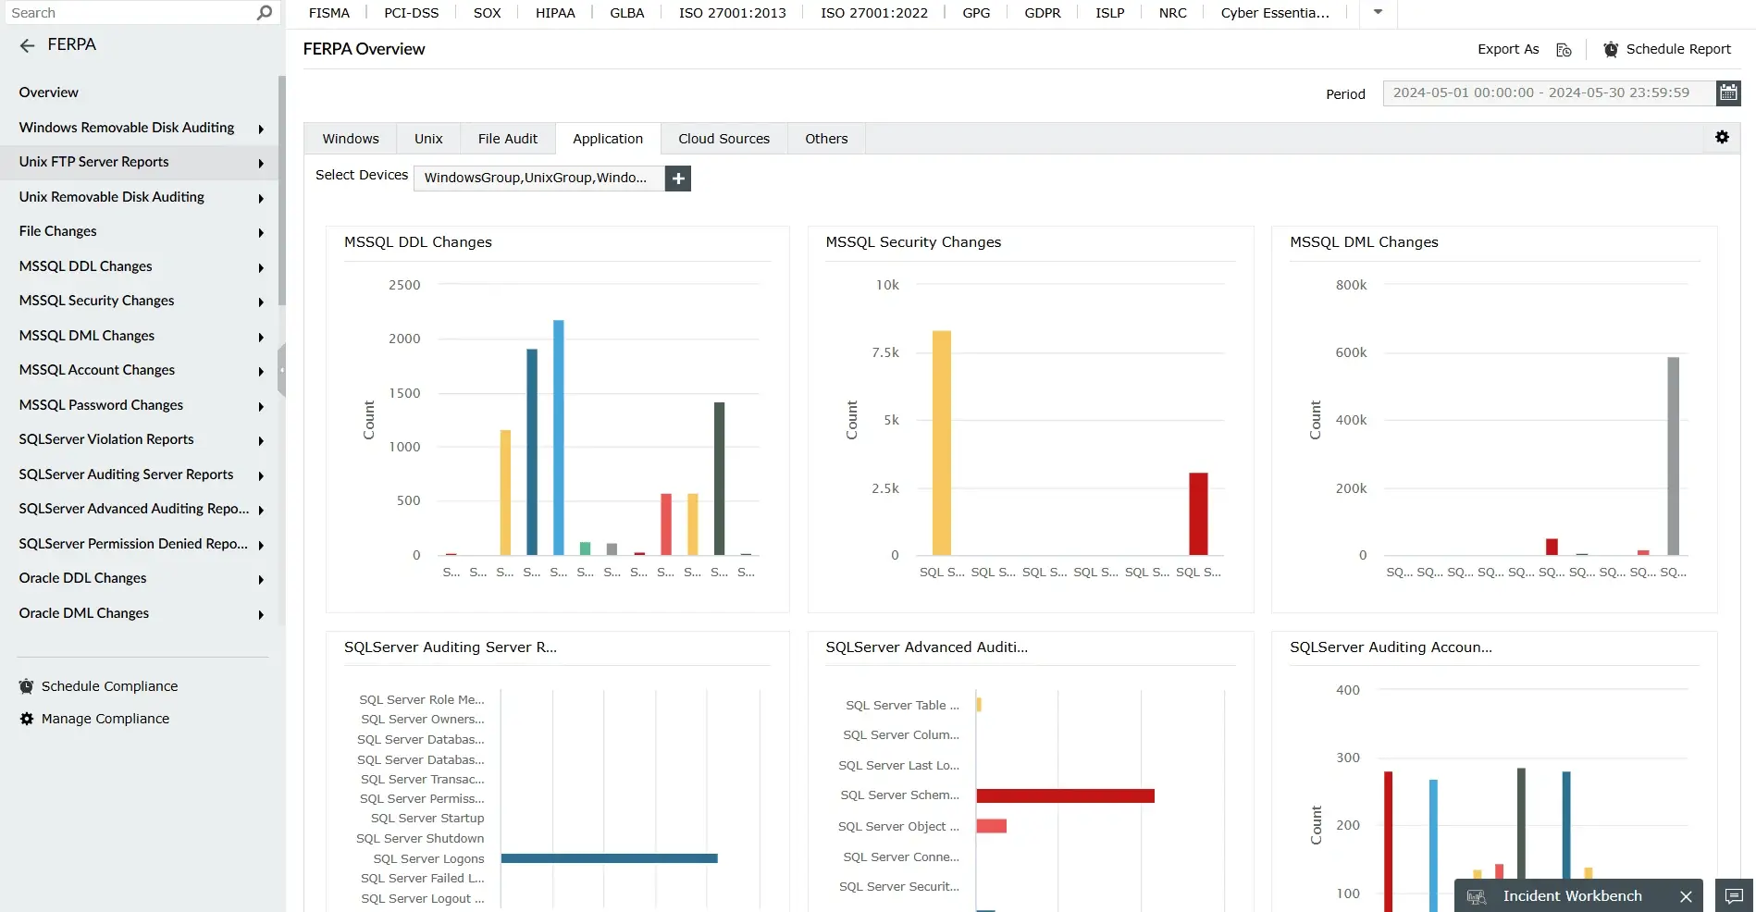Click the Schedule Compliance clock icon
This screenshot has width=1756, height=912.
pyautogui.click(x=26, y=686)
